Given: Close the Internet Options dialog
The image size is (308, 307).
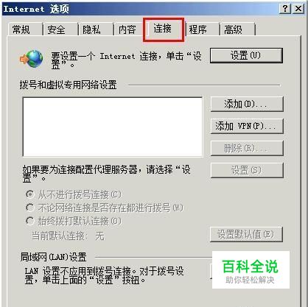Looking at the screenshot, I should tap(298, 9).
